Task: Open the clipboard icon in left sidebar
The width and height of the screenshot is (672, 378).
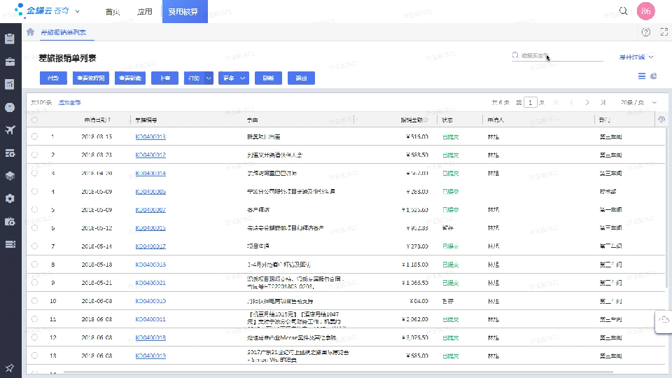Action: pyautogui.click(x=10, y=38)
